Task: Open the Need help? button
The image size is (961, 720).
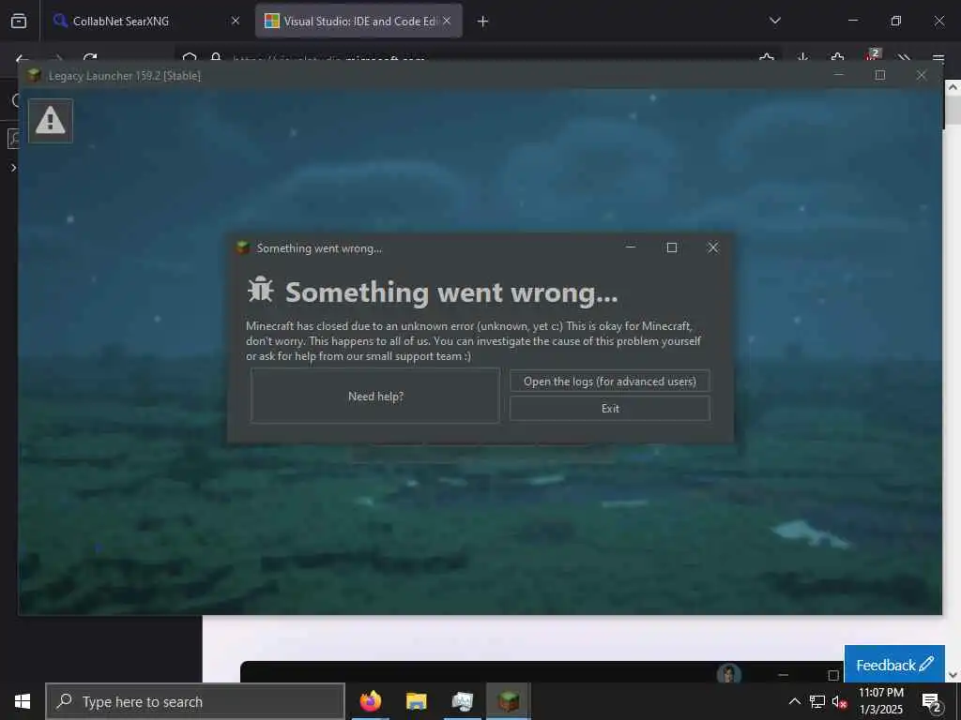Action: [x=375, y=397]
